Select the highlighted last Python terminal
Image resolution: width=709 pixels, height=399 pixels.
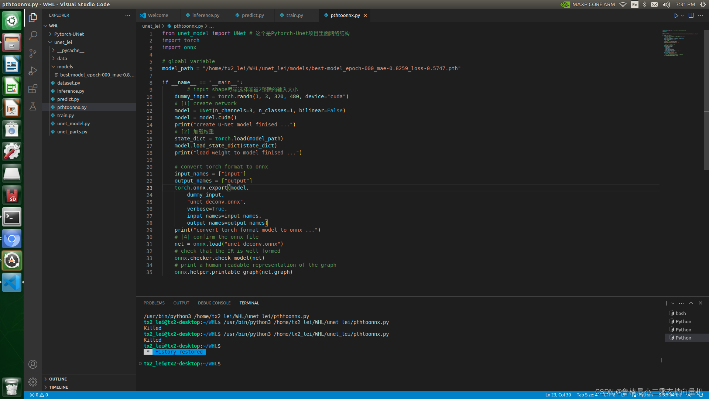coord(687,338)
